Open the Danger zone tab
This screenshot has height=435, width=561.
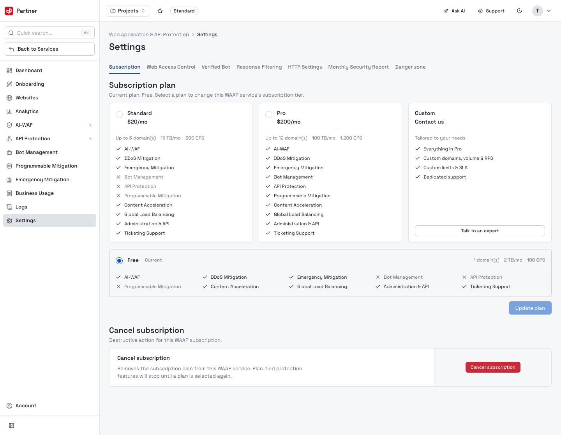click(x=410, y=67)
